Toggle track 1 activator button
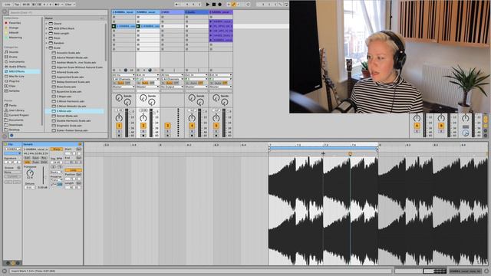491x276 pixels. [x=119, y=126]
